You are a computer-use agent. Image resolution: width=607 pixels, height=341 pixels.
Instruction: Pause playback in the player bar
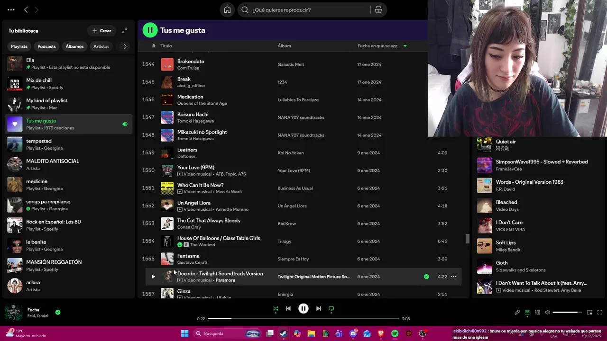pos(303,308)
